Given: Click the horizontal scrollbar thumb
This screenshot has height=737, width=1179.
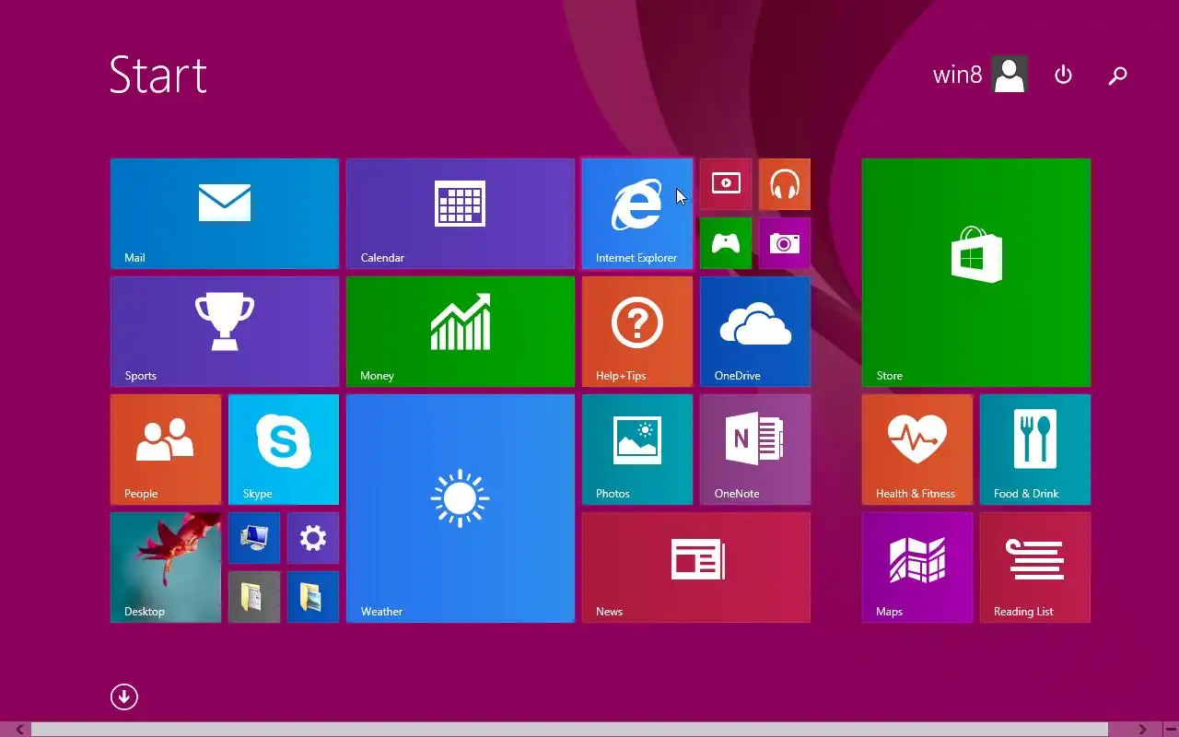Looking at the screenshot, I should tap(569, 730).
